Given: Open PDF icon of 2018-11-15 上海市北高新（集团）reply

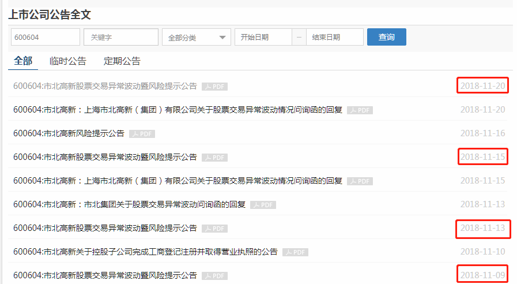Looking at the screenshot, I should click(360, 181).
